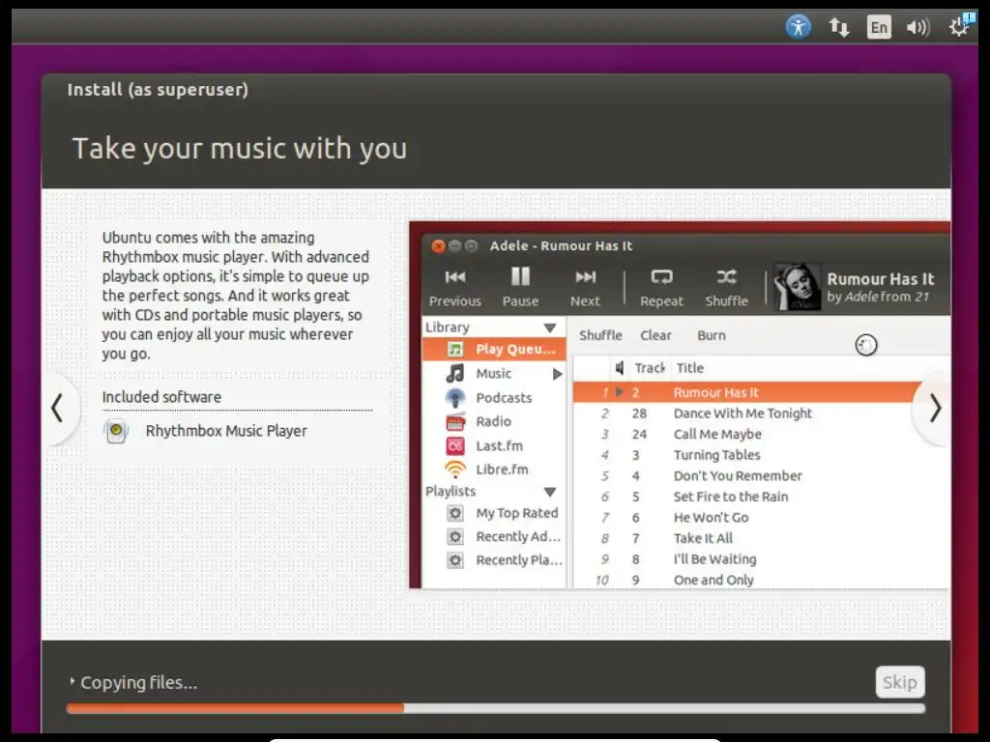This screenshot has height=742, width=990.
Task: Open the En keyboard layout indicator
Action: [879, 27]
